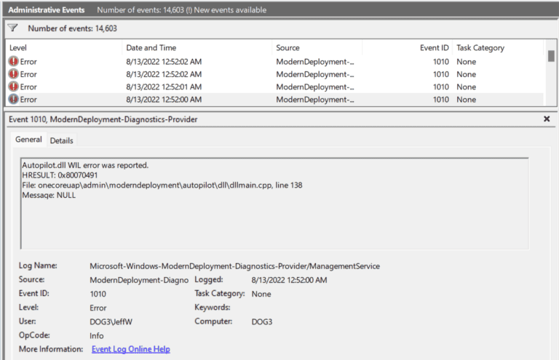
Task: Click the Level value Error in details
Action: 98,308
